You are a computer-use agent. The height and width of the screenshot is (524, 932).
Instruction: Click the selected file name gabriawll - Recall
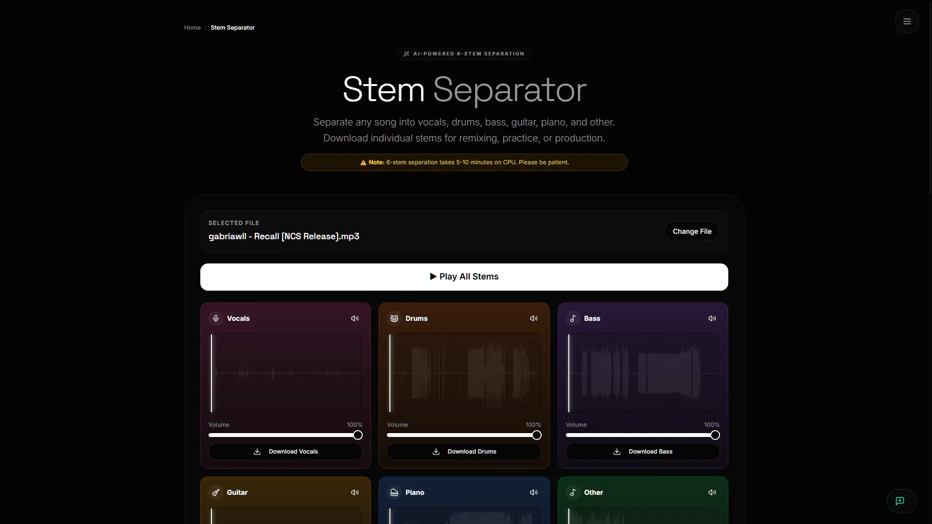284,236
